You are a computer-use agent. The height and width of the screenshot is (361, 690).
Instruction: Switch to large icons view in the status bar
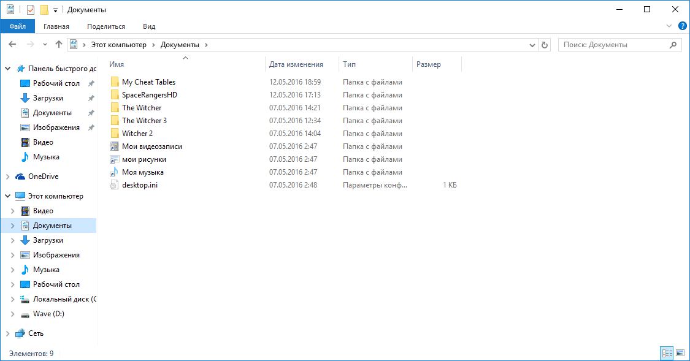[x=680, y=353]
